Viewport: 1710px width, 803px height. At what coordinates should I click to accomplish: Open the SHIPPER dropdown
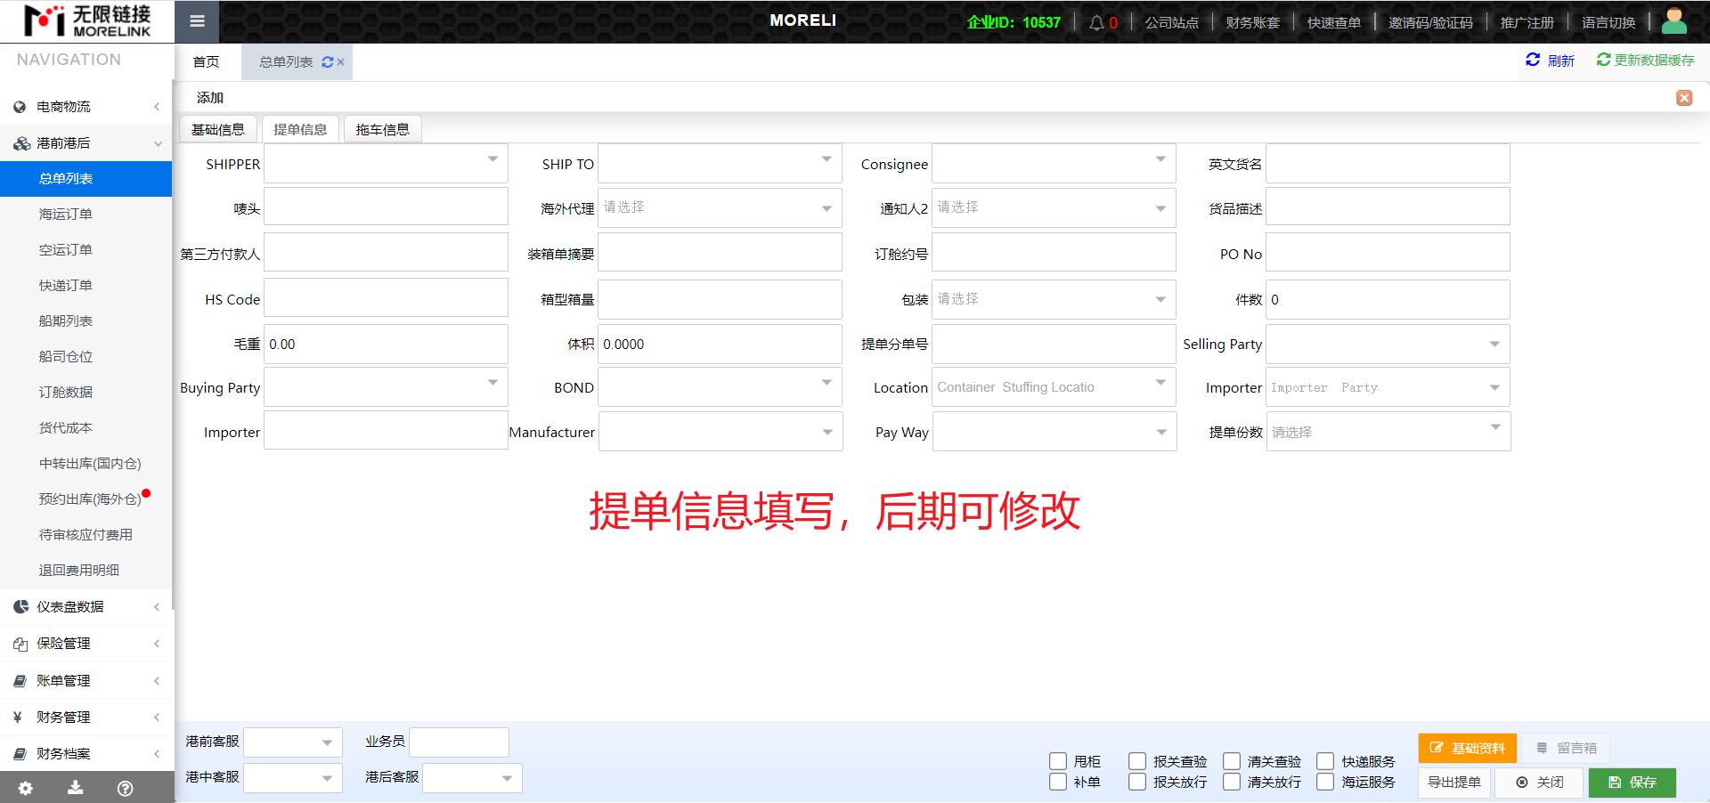(386, 164)
